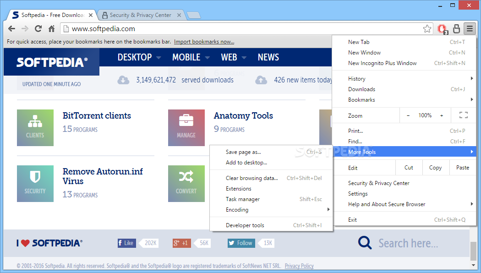Click the new items upload cloud icon
This screenshot has height=273, width=481.
[x=261, y=80]
